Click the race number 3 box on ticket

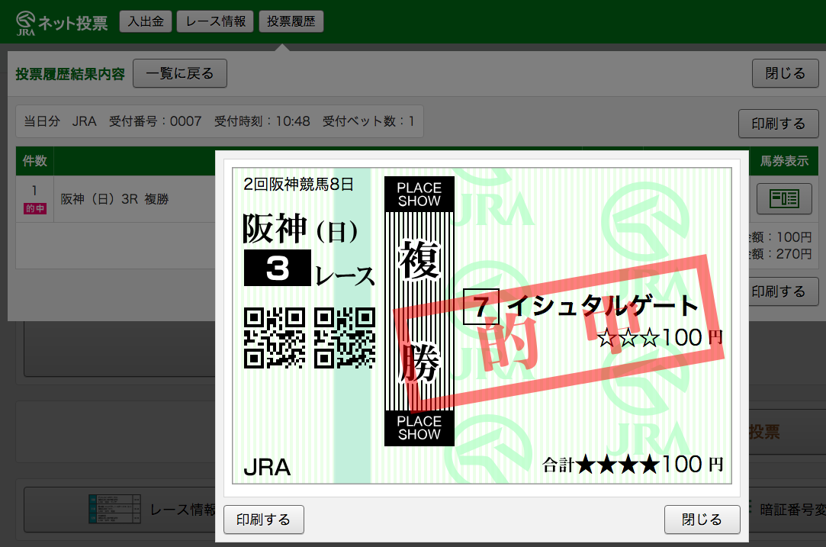[278, 268]
